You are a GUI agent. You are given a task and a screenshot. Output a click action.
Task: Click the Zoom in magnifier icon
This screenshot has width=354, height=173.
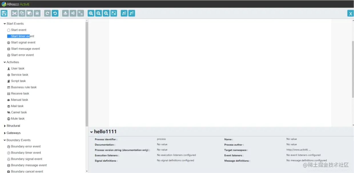click(x=91, y=13)
